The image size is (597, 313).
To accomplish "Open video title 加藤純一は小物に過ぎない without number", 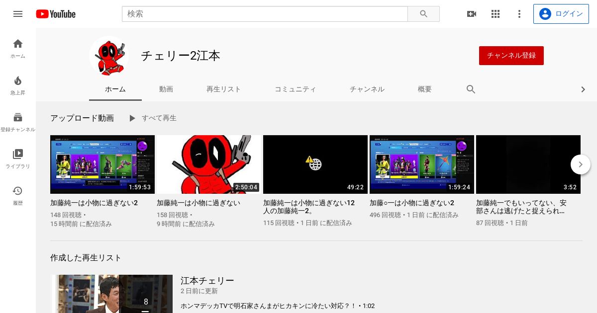I will click(x=199, y=203).
